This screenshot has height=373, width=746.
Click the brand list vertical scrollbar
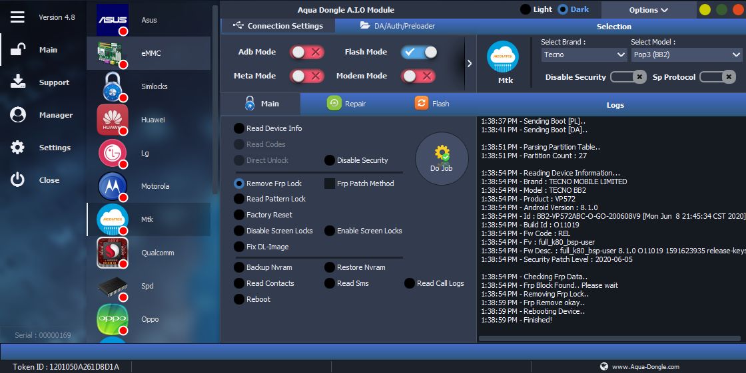[x=215, y=100]
